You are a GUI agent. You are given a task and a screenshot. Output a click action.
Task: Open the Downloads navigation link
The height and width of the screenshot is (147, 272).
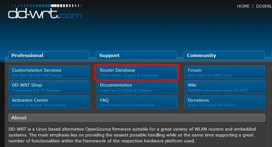[x=264, y=6]
